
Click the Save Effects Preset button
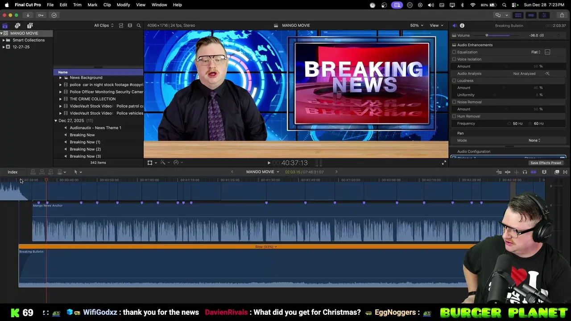click(546, 163)
